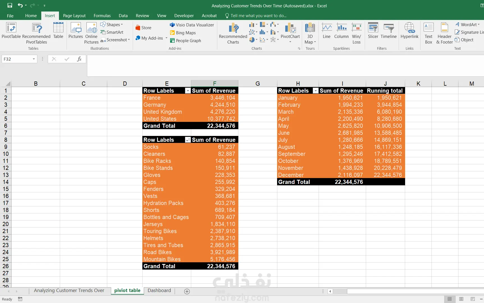Insert a Table from the ribbon
The image size is (484, 303).
(x=58, y=31)
